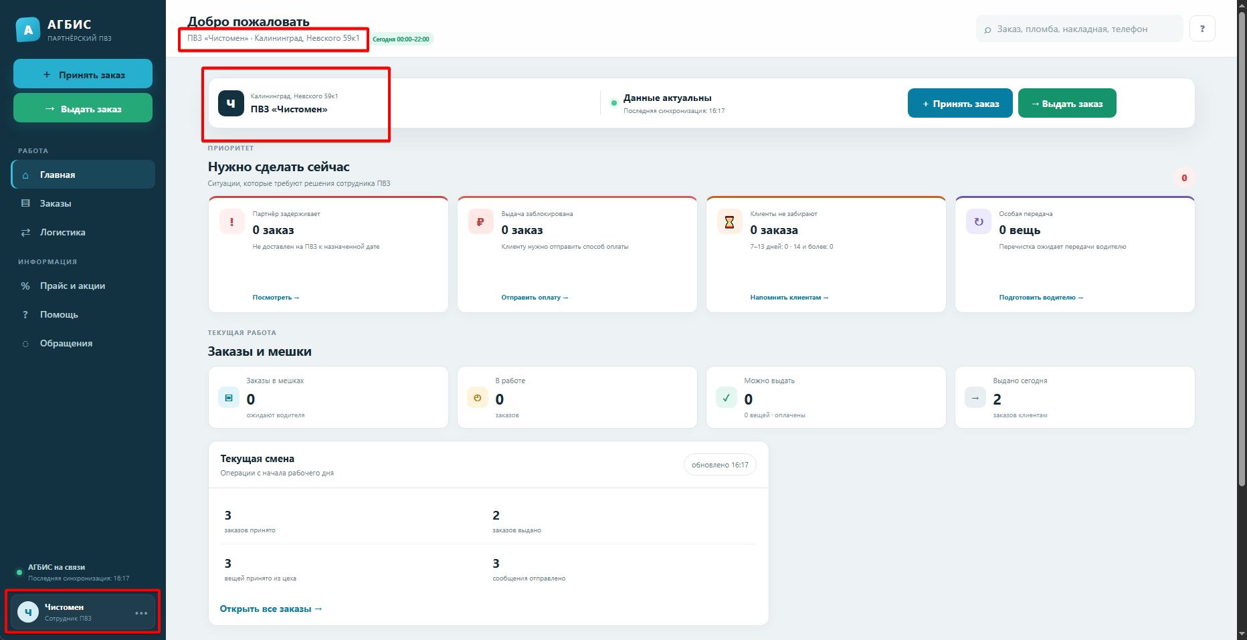Click the dark Ч avatar in the PVZ card
The image size is (1247, 640).
(x=231, y=104)
